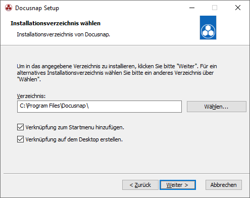Click the installation path input field
This screenshot has width=250, height=198.
(x=99, y=107)
